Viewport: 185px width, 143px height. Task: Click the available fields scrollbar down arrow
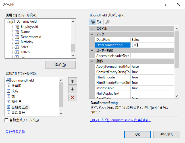click(x=73, y=56)
